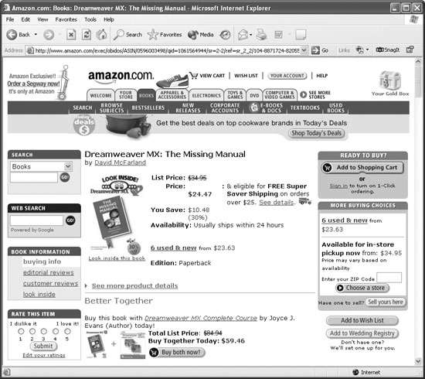Screen dimensions: 425x379
Task: Click the Choose a store button
Action: pos(362,288)
